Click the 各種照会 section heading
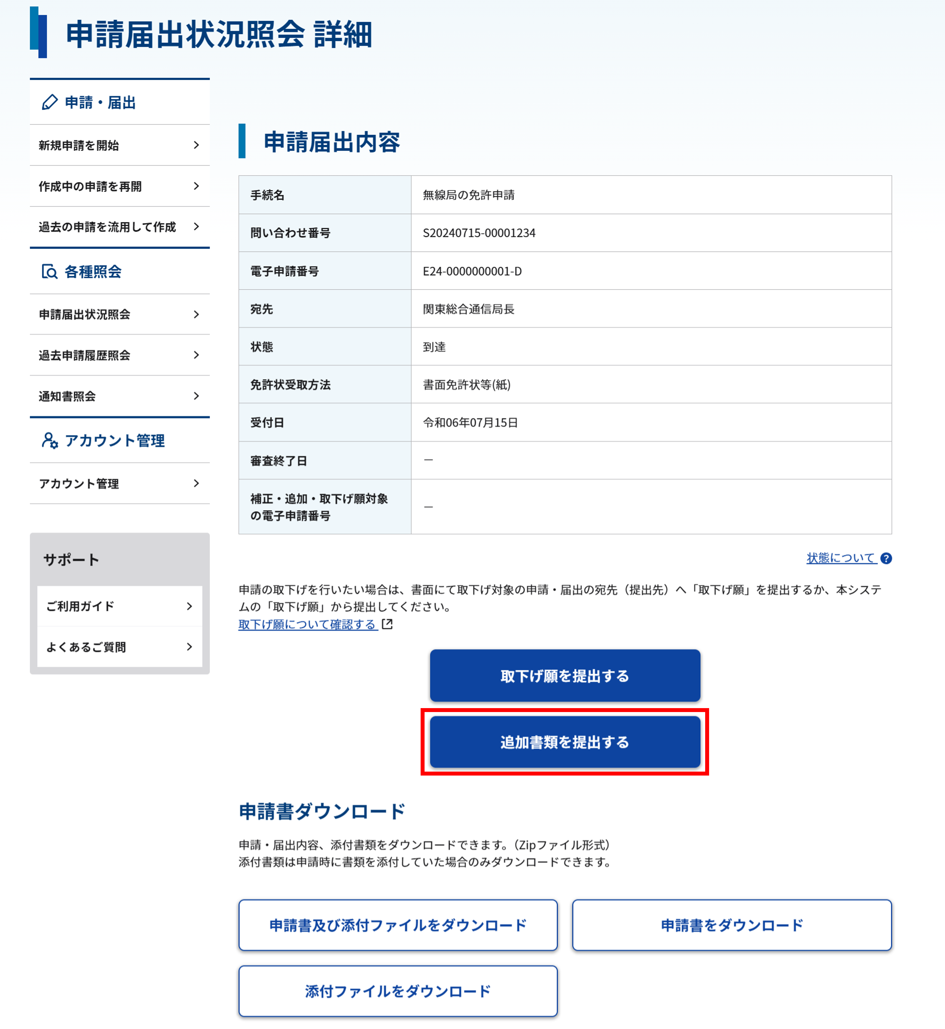The width and height of the screenshot is (945, 1029). coord(93,271)
